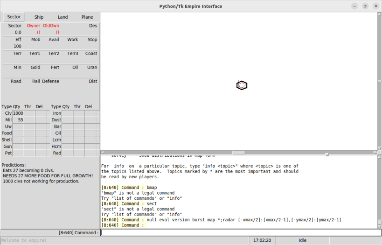Screen dimensions: 382x245
Task: Open the Land tab
Action: pyautogui.click(x=63, y=17)
